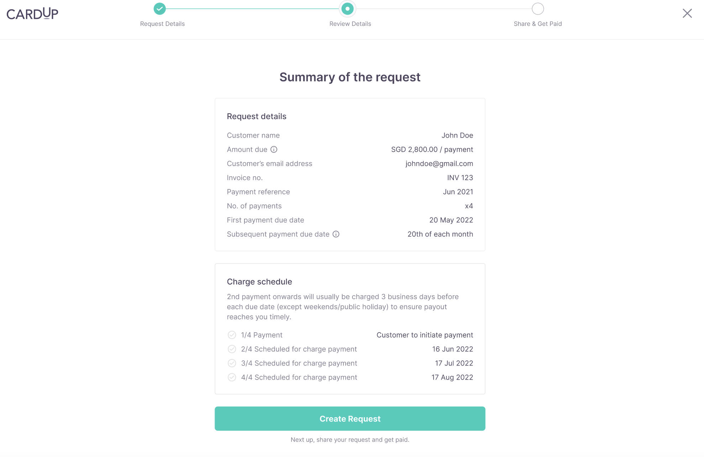Click the johndoe@gmail.com email address
The width and height of the screenshot is (704, 457).
(439, 164)
